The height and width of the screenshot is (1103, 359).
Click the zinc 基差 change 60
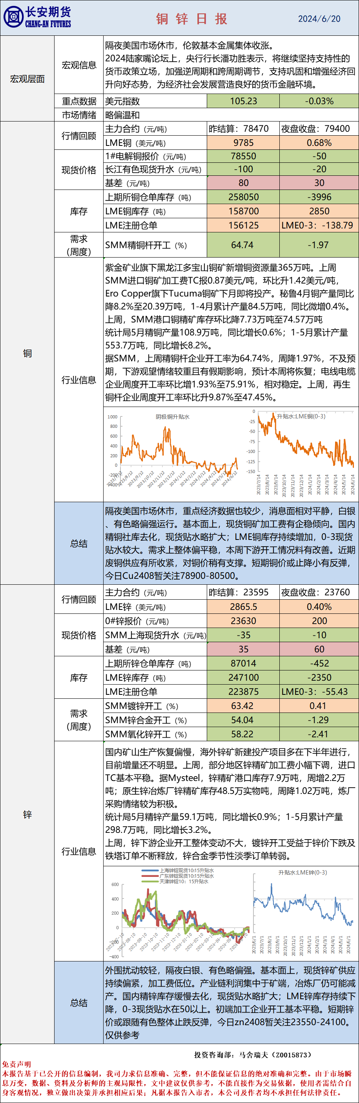point(319,649)
